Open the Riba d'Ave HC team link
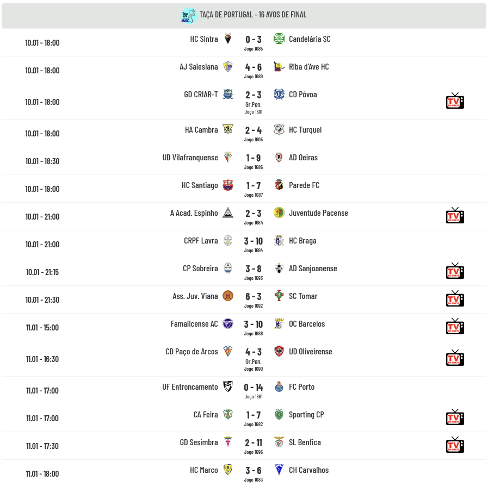The image size is (488, 487). pyautogui.click(x=308, y=67)
